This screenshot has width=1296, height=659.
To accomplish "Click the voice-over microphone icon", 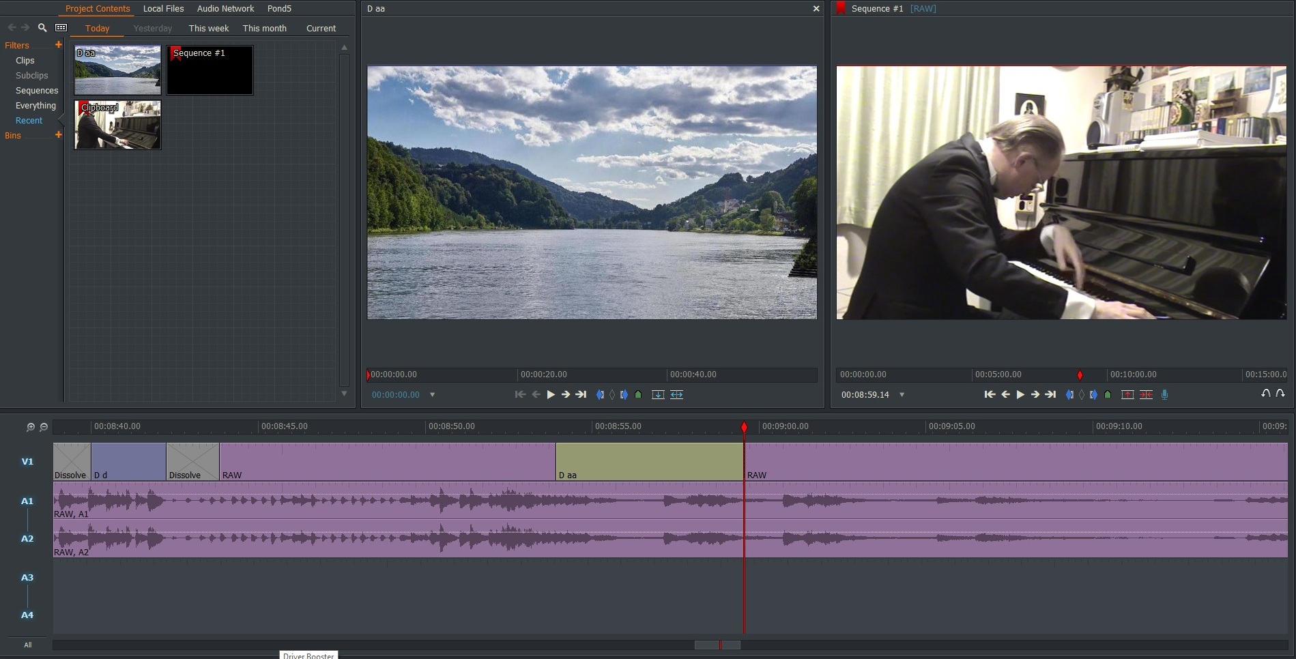I will 1164,394.
